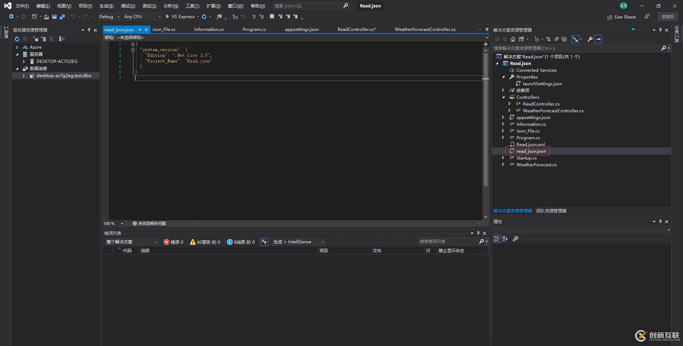683x346 pixels.
Task: Expand the appsettings.json tree node
Action: (x=503, y=117)
